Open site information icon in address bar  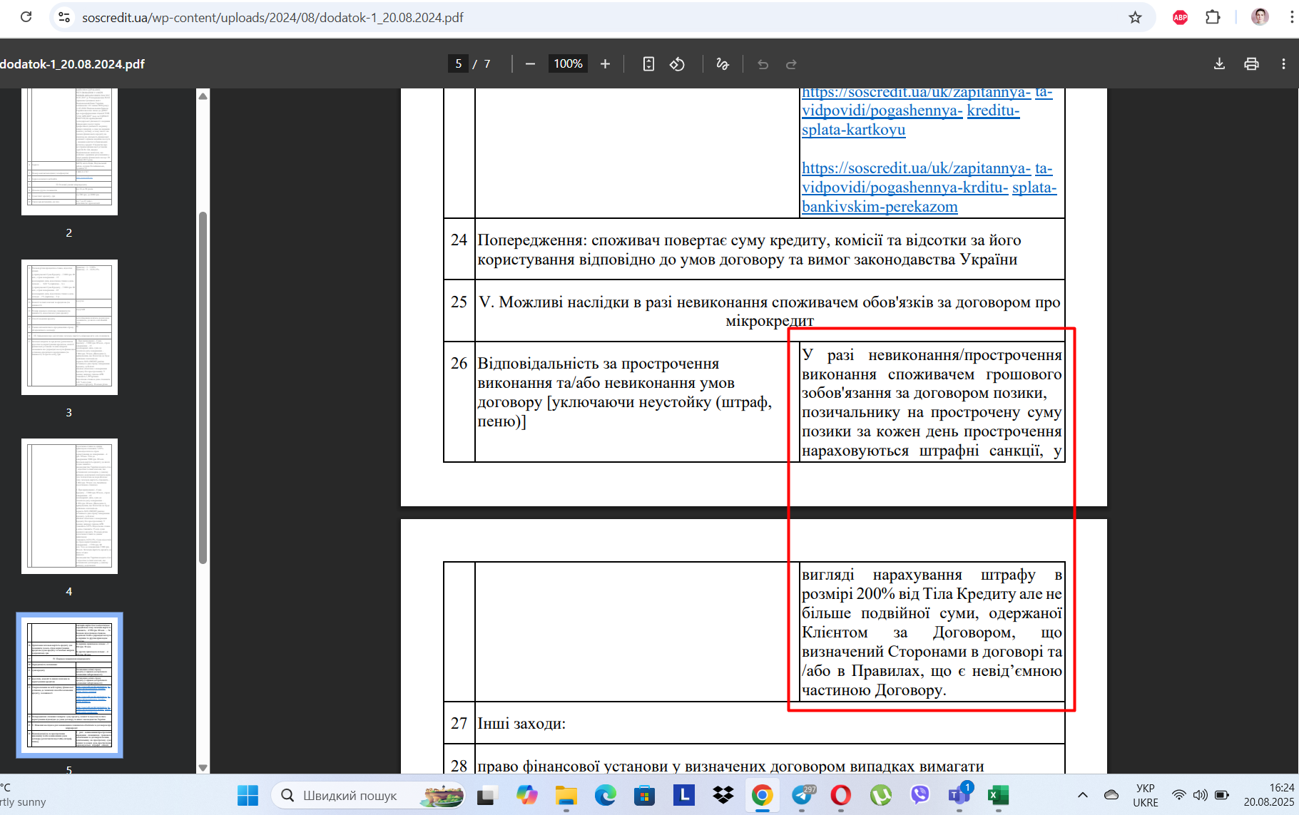[64, 17]
